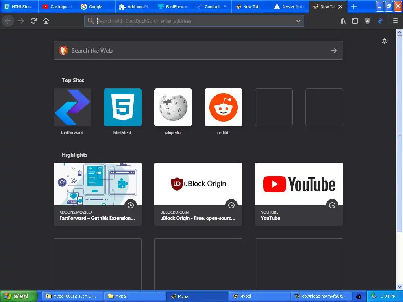Switch to the Server Not Found tab
Screen dimensions: 403x302
click(289, 7)
